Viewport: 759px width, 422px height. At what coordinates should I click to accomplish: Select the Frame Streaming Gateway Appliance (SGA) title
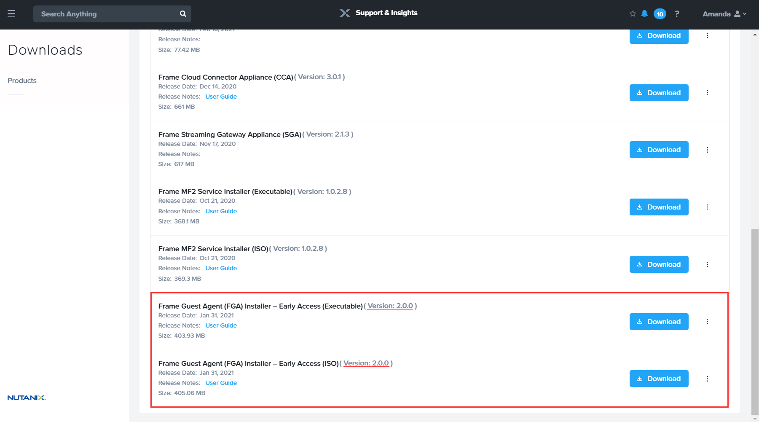coord(230,134)
